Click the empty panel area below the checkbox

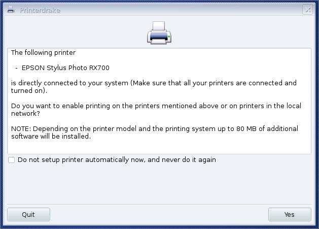pyautogui.click(x=159, y=183)
